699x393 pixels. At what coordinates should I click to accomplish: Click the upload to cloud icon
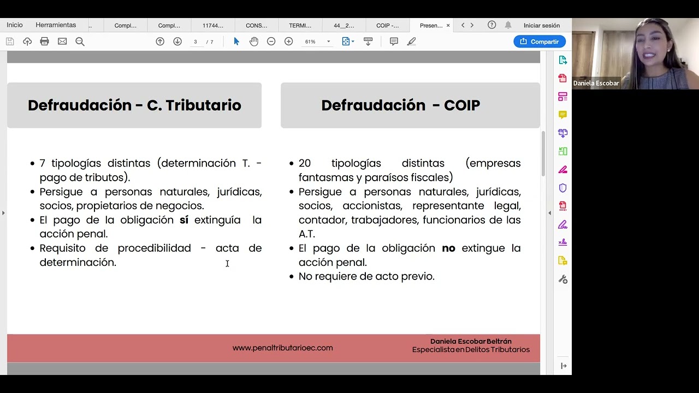click(x=27, y=41)
